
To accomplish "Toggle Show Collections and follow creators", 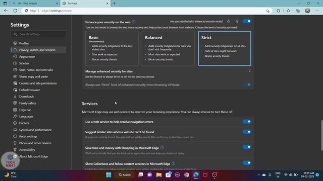I will tap(247, 163).
